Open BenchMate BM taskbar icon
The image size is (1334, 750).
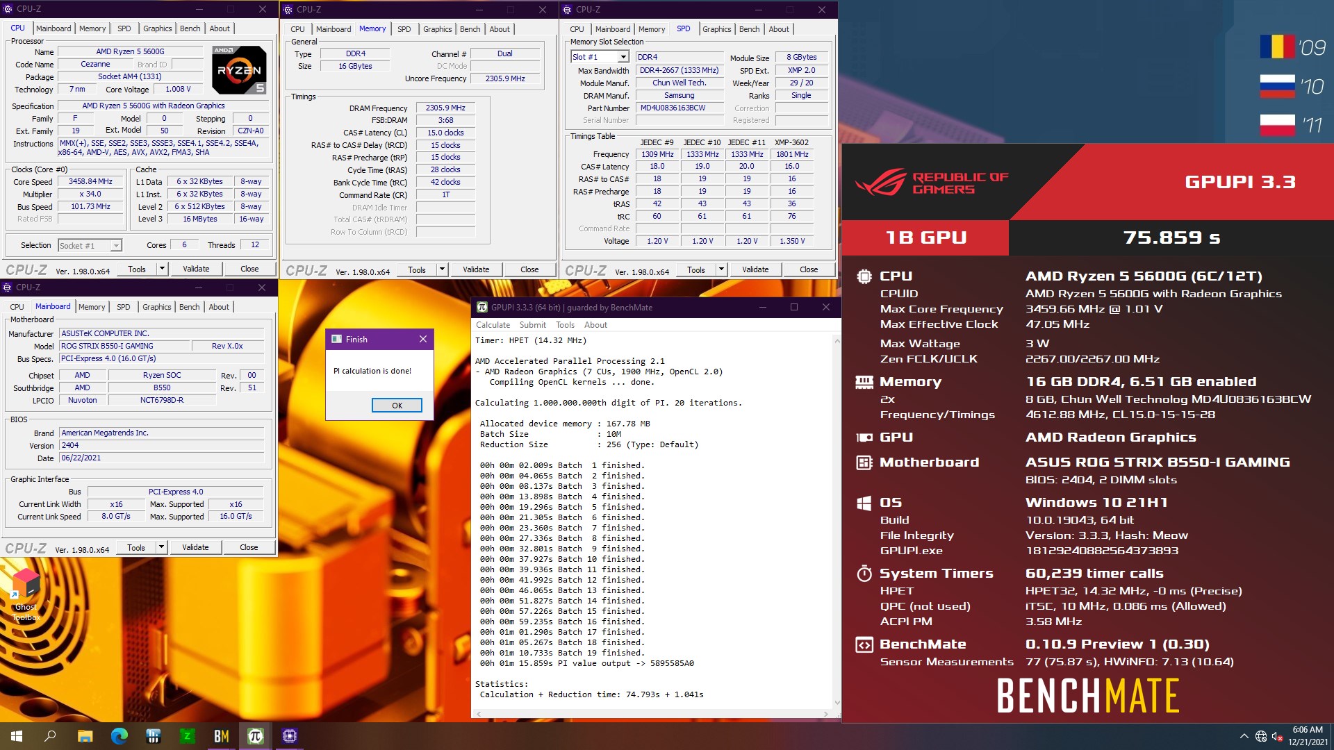click(x=222, y=736)
